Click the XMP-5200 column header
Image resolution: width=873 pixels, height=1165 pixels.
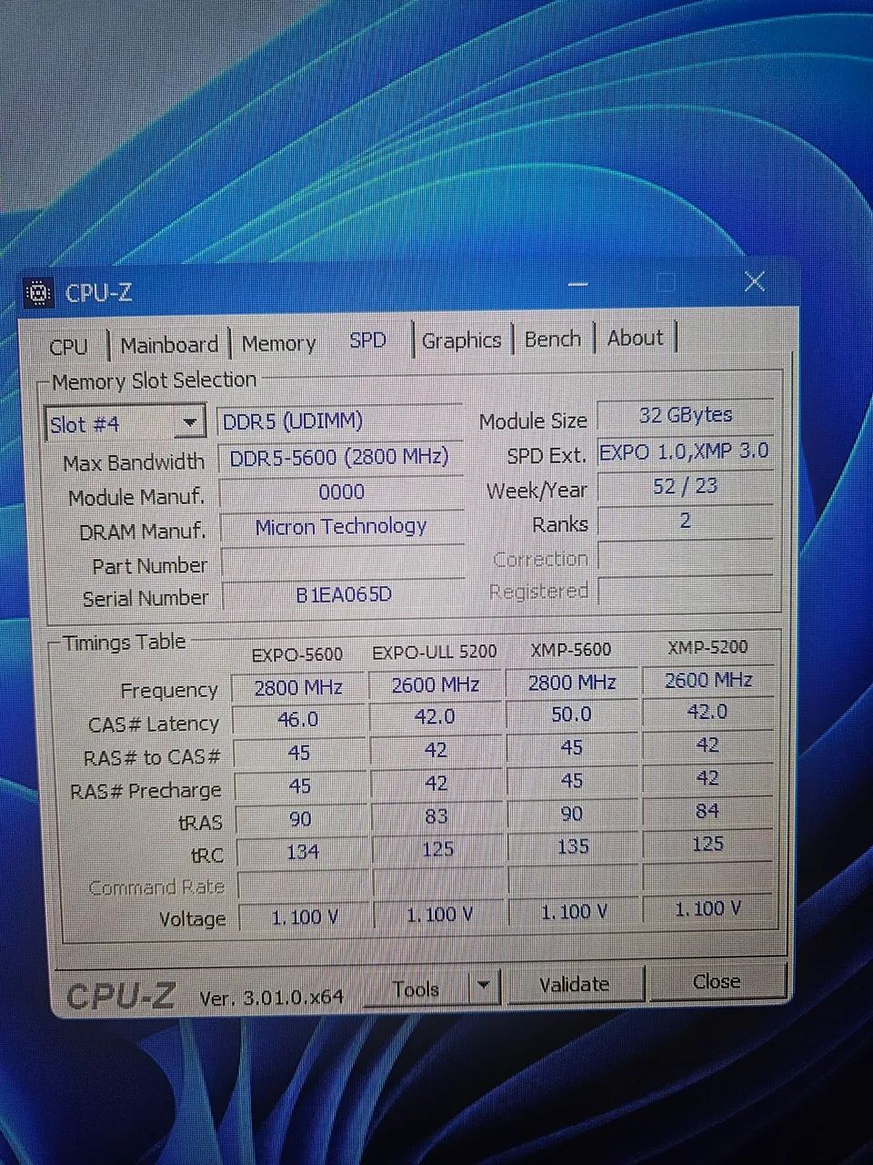[707, 646]
